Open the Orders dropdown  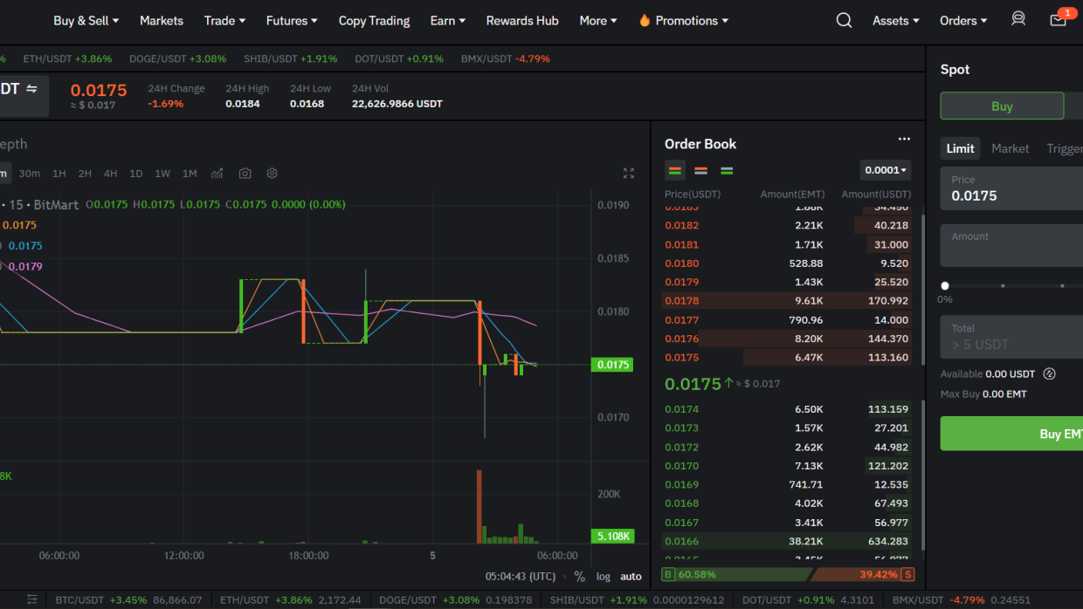point(963,20)
